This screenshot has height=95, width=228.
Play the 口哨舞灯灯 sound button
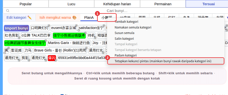(x=40, y=28)
